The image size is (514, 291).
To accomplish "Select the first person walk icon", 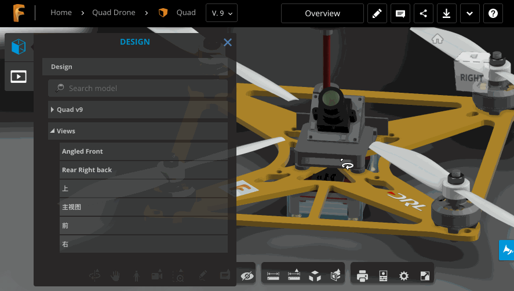I will point(136,276).
